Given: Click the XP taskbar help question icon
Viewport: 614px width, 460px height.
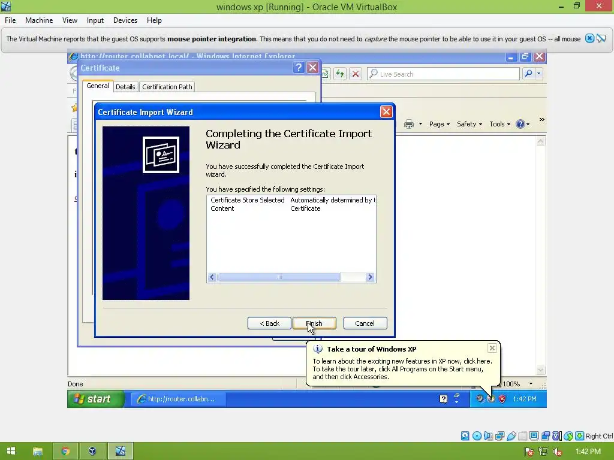Looking at the screenshot, I should (x=443, y=399).
